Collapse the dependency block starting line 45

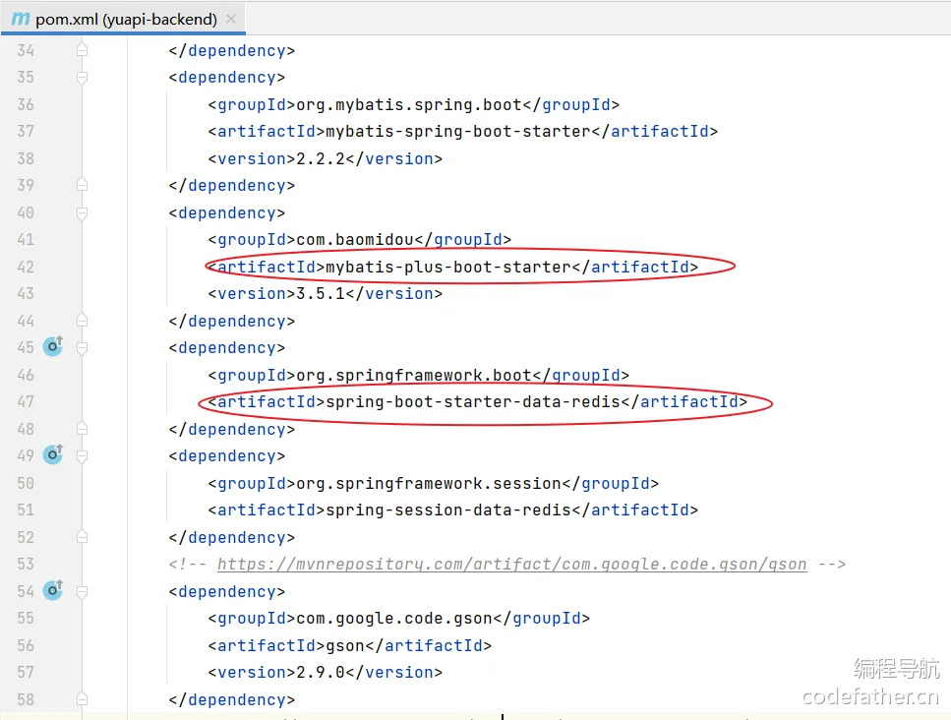click(x=83, y=347)
